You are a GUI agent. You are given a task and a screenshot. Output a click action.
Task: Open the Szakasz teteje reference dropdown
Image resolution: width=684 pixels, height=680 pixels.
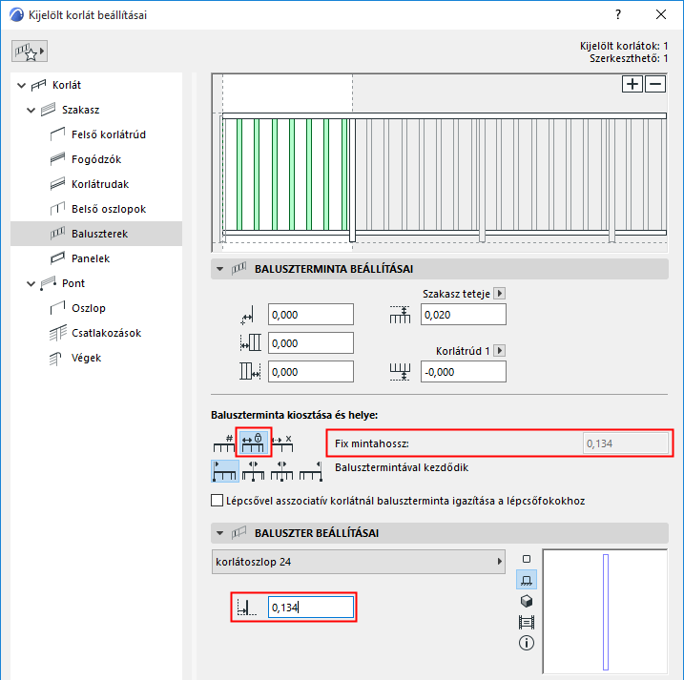(500, 294)
